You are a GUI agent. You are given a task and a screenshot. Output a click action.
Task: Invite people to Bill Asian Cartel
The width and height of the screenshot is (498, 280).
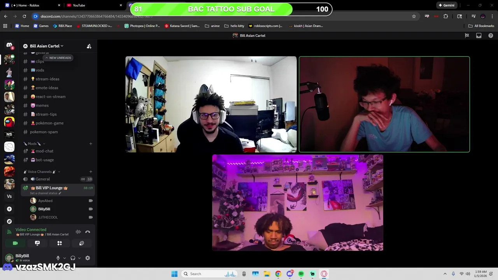[x=89, y=46]
